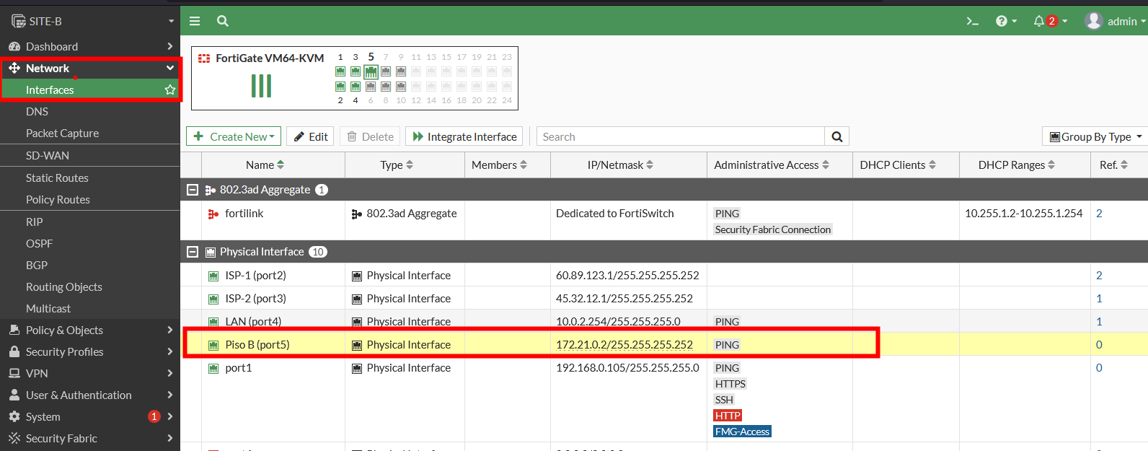Open the top bar search magnifier
Image resolution: width=1148 pixels, height=451 pixels.
pyautogui.click(x=223, y=21)
